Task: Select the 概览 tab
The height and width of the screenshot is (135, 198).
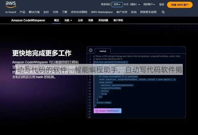Action: [56, 20]
